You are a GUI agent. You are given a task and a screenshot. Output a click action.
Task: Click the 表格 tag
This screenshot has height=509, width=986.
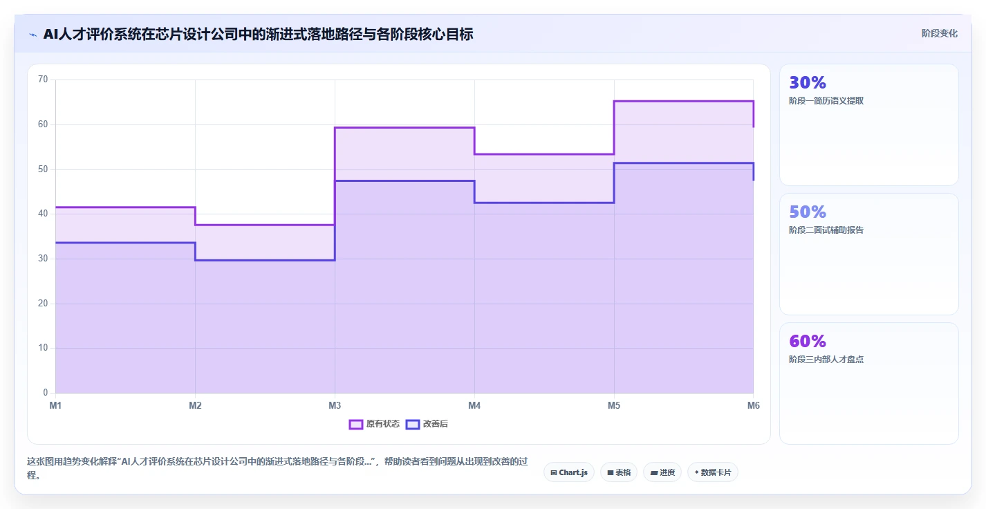(619, 472)
